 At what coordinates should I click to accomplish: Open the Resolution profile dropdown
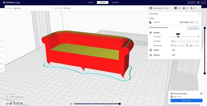pos(189,22)
